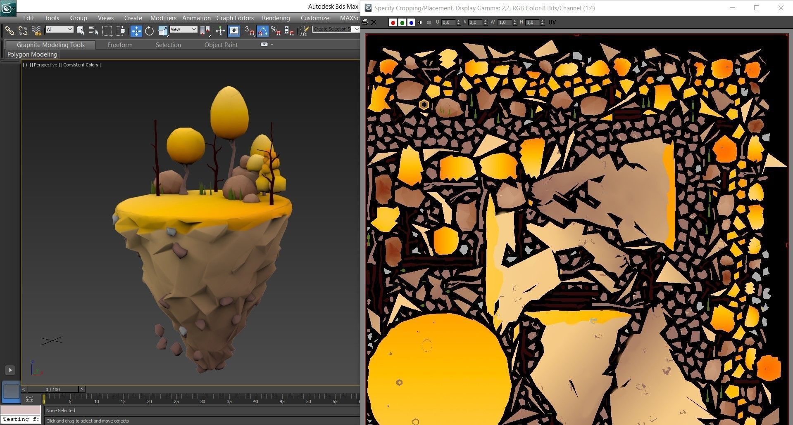Activate the Select and Rotate tool
The width and height of the screenshot is (793, 425).
pos(149,31)
